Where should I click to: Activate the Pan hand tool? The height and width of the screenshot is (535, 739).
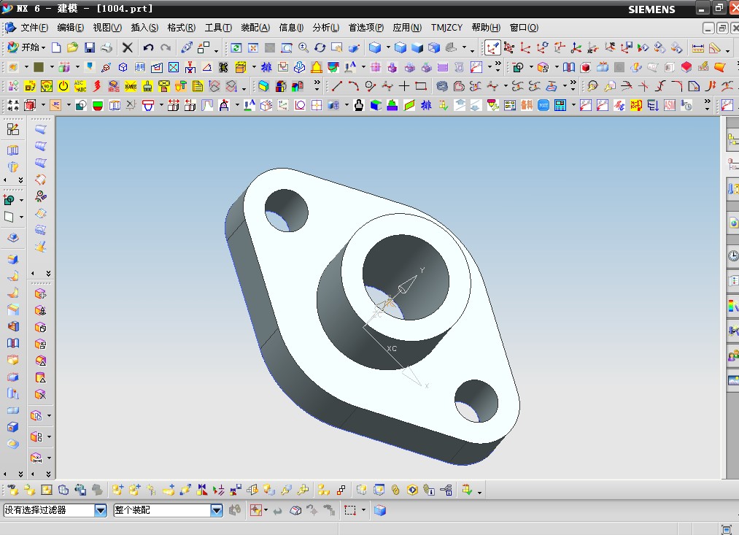pos(337,47)
